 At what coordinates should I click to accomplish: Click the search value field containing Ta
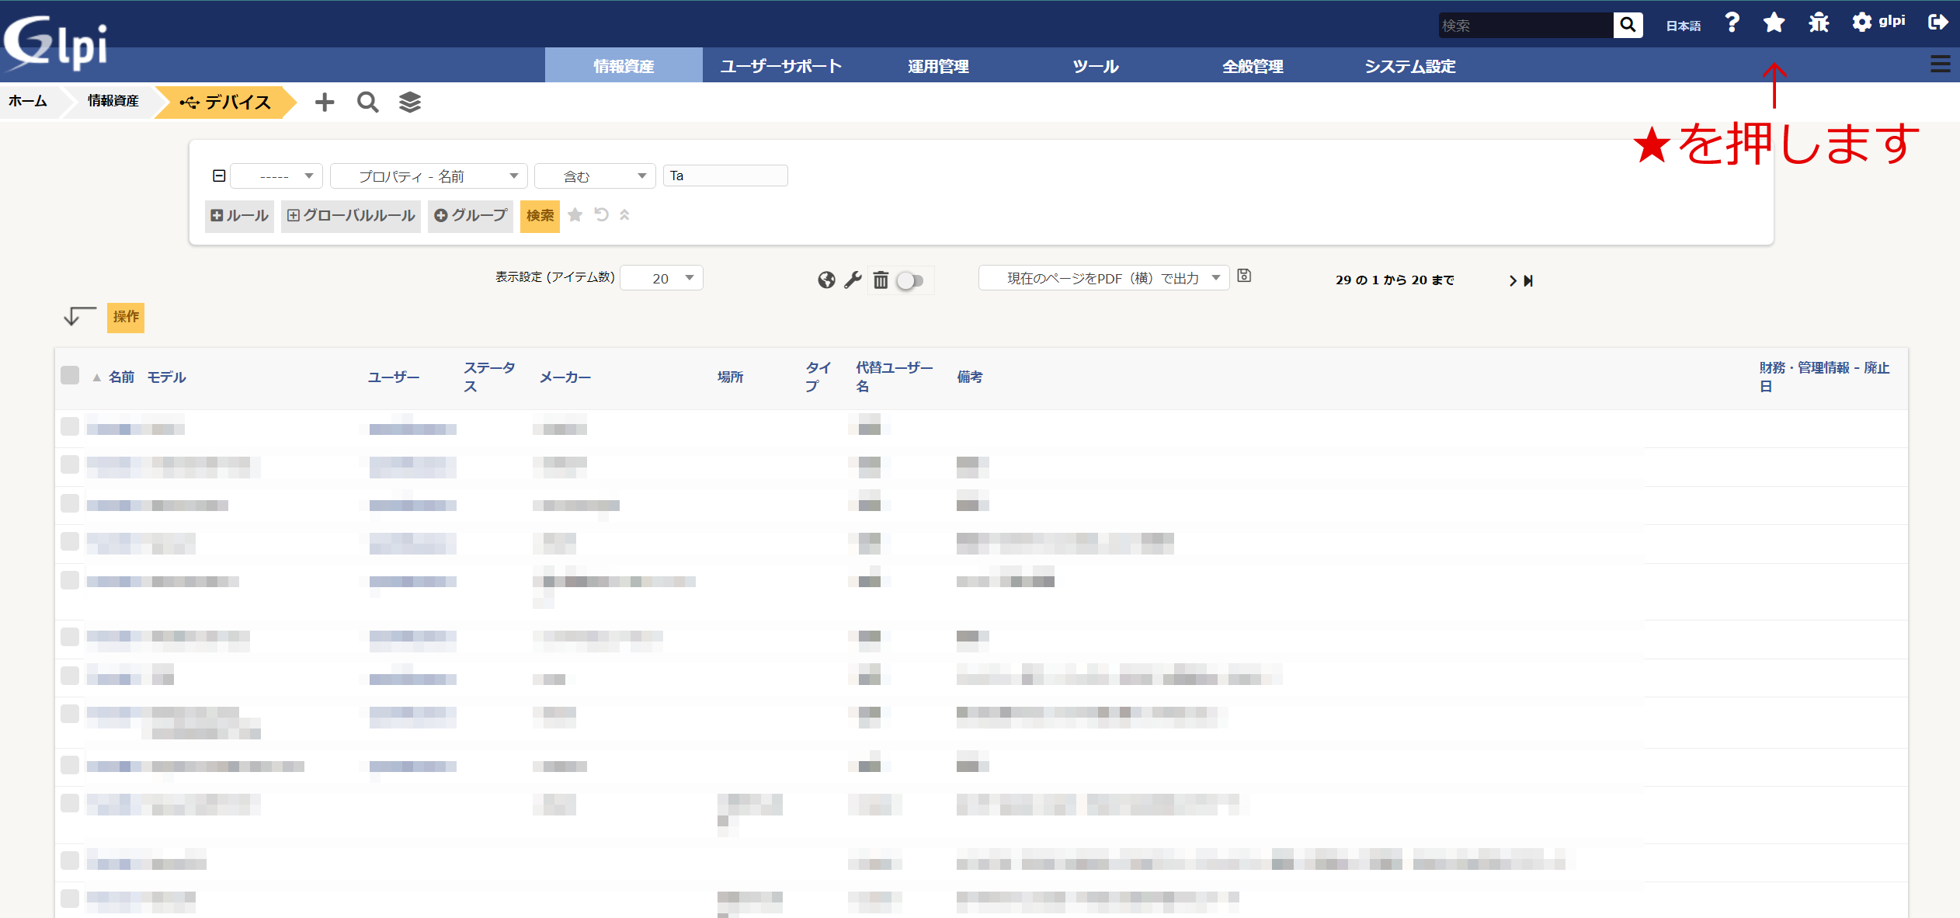point(725,176)
